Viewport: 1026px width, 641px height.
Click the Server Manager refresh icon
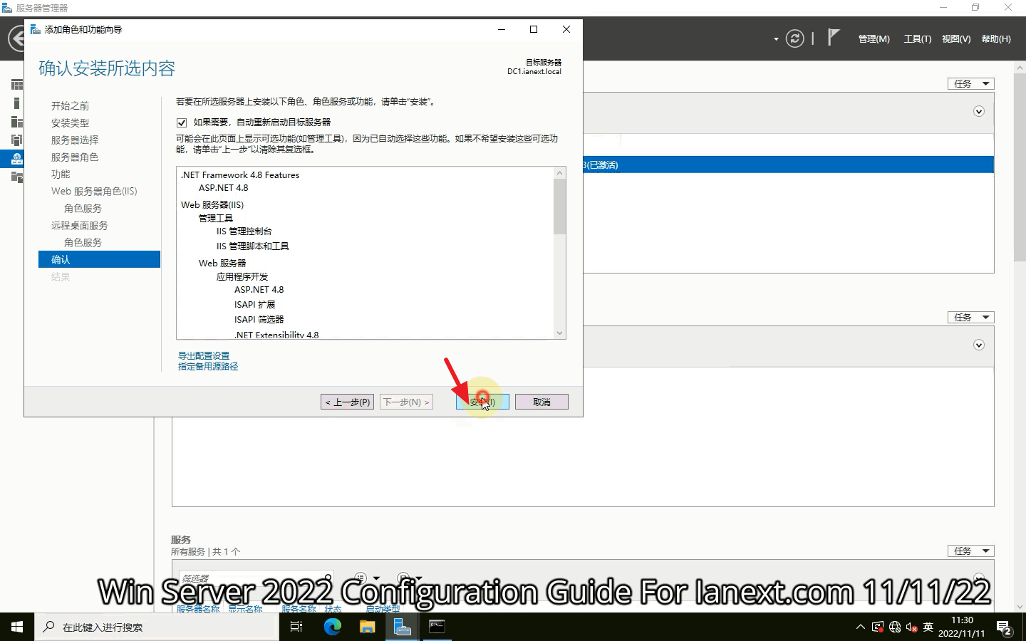point(794,38)
